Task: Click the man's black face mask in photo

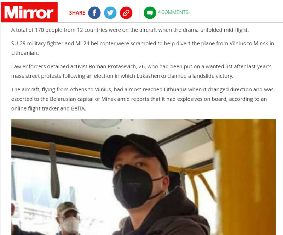Action: tap(134, 186)
